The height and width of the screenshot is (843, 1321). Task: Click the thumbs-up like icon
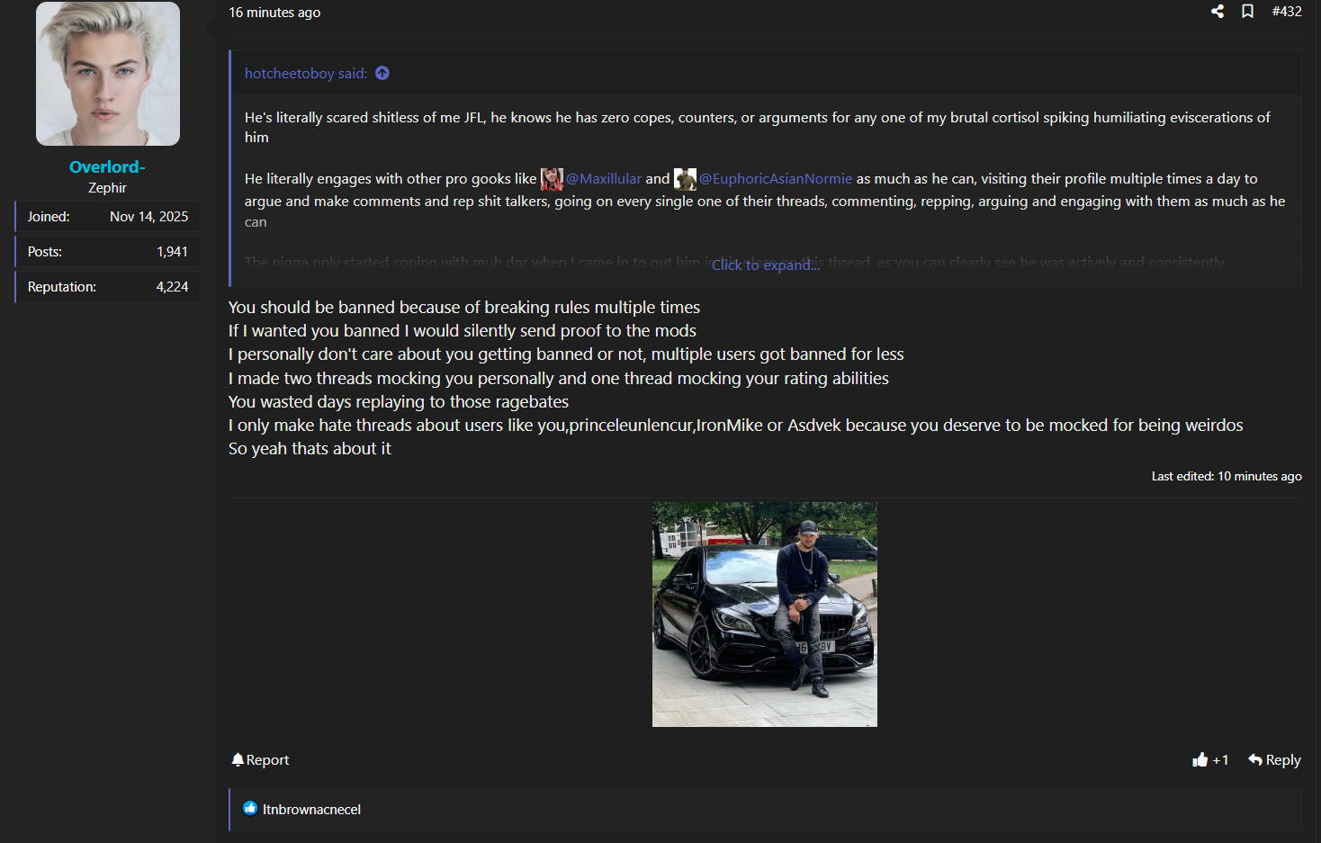[x=1200, y=760]
